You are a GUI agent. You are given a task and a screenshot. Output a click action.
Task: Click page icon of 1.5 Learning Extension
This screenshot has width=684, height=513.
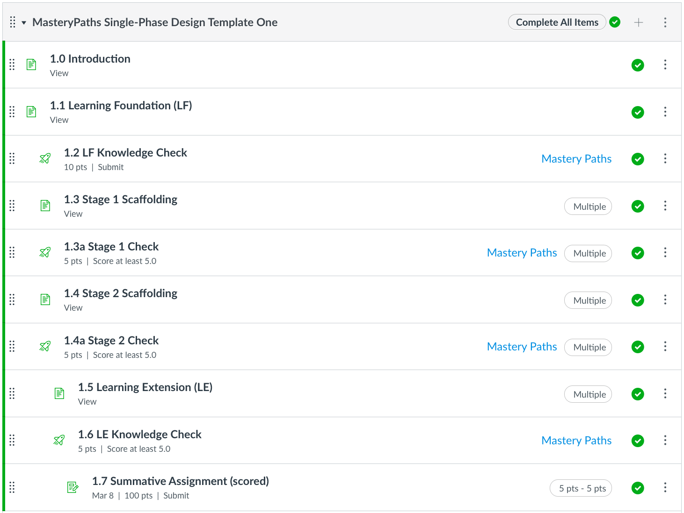click(59, 393)
